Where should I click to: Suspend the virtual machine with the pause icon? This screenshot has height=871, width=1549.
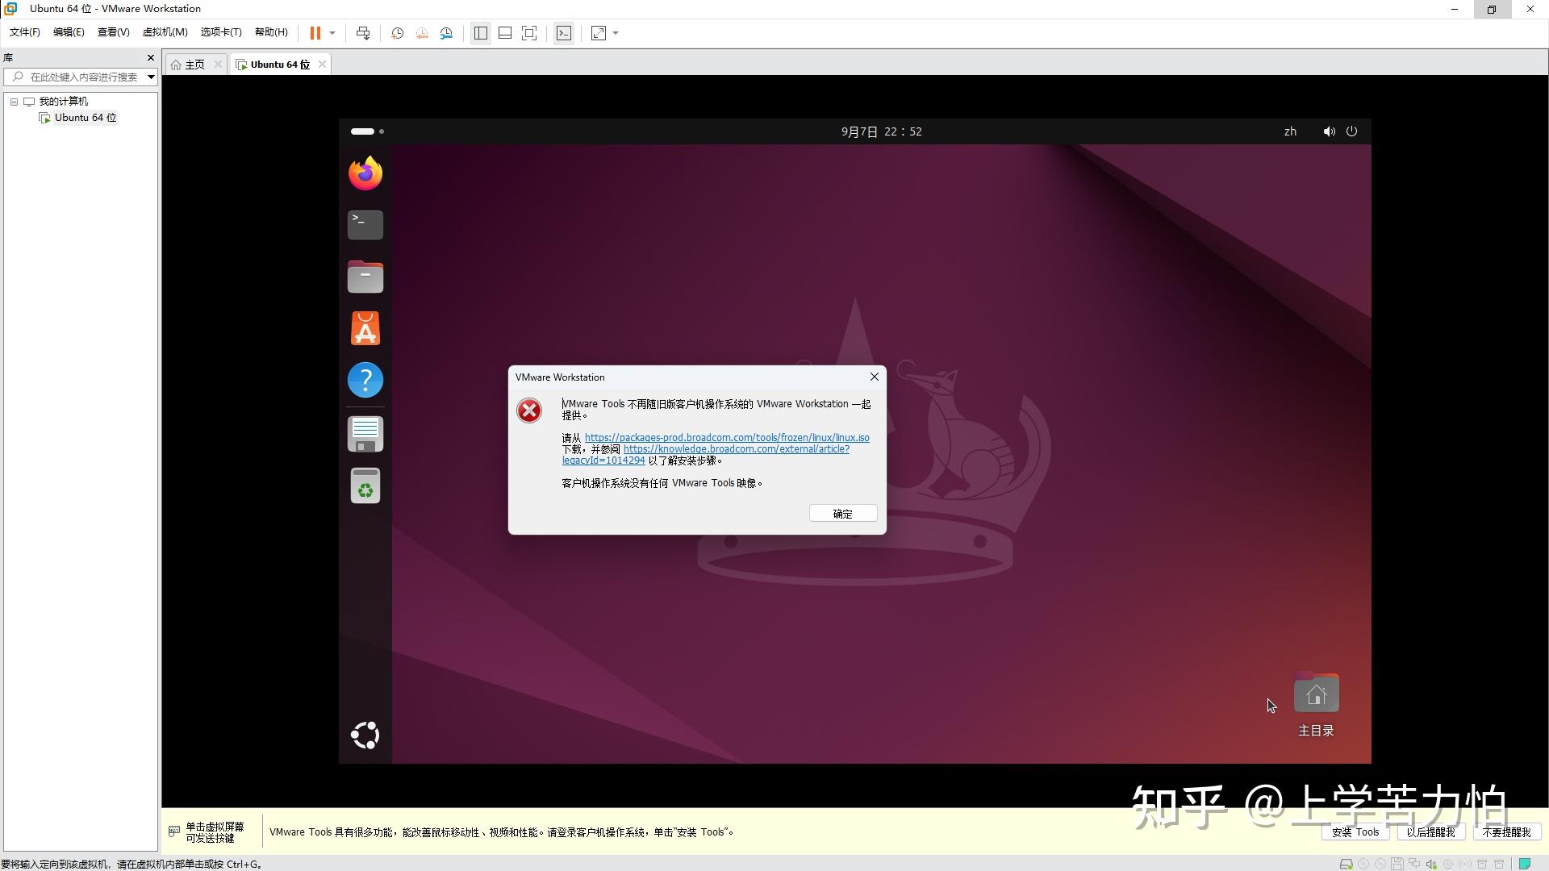click(314, 33)
